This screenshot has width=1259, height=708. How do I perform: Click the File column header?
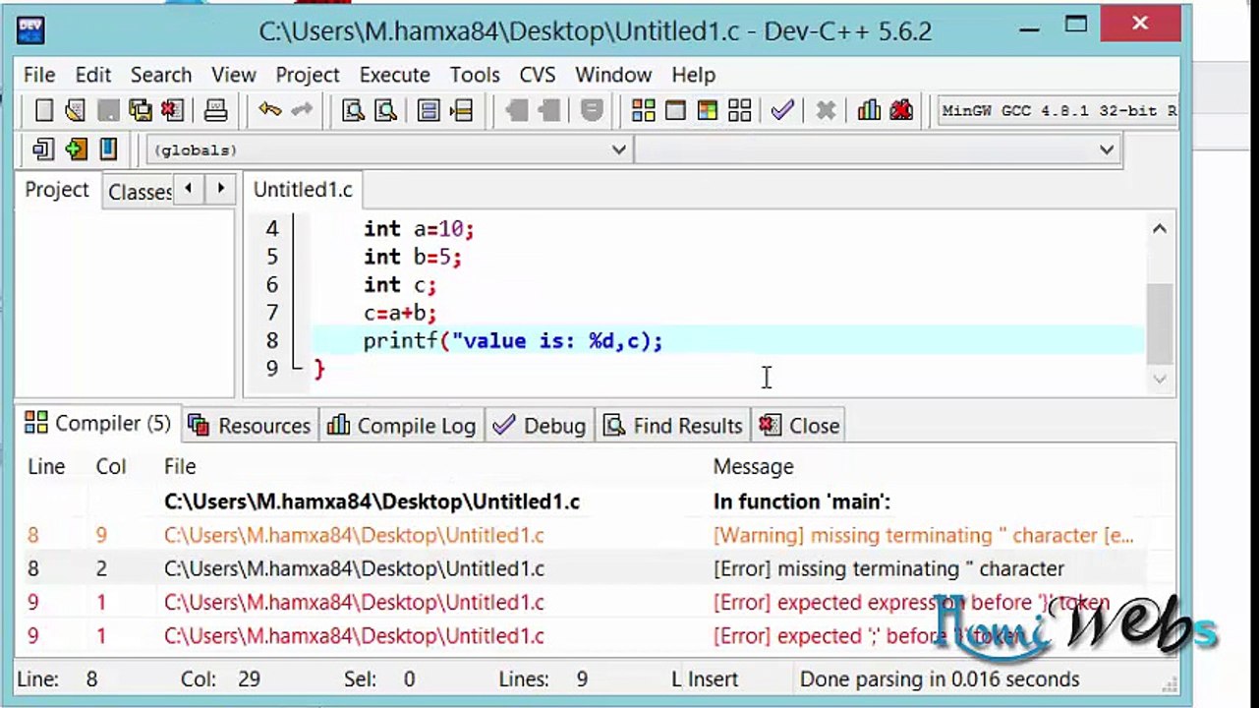180,467
